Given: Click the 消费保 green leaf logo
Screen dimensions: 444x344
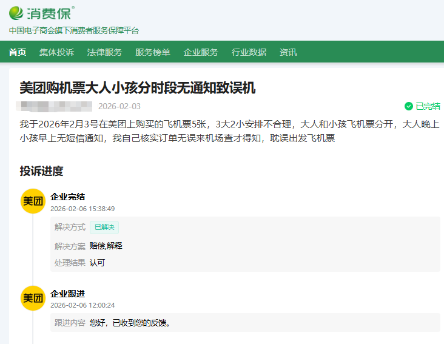Looking at the screenshot, I should pos(17,13).
